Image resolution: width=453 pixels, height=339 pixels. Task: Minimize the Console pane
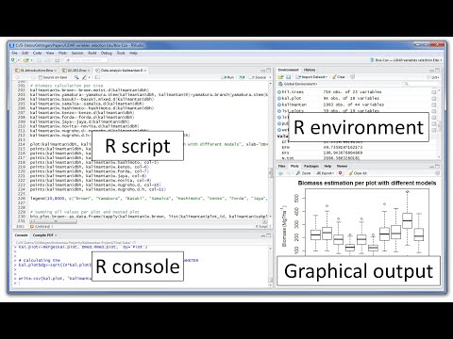tap(262, 235)
